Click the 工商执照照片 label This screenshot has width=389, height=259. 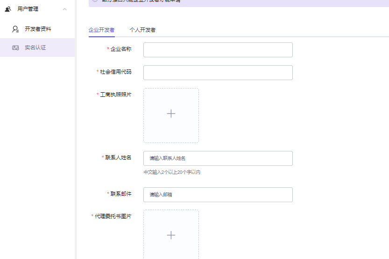pyautogui.click(x=116, y=95)
